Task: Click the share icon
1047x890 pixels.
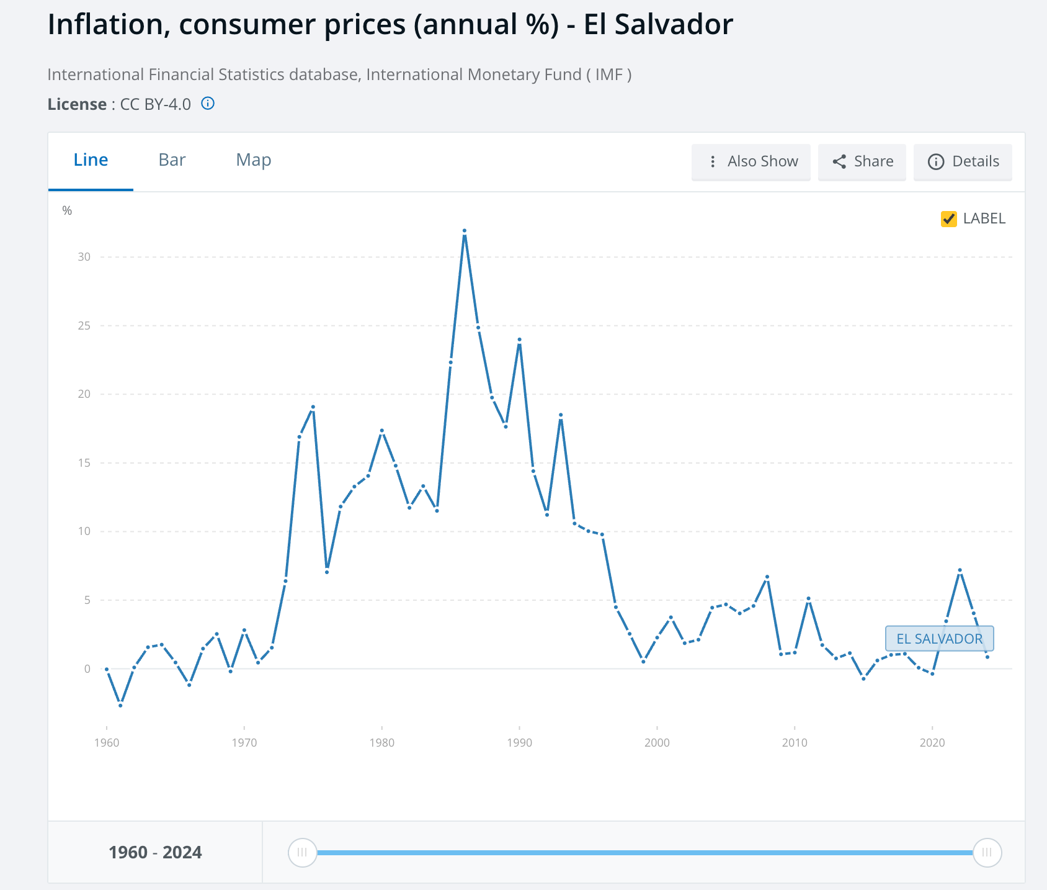Action: tap(839, 162)
